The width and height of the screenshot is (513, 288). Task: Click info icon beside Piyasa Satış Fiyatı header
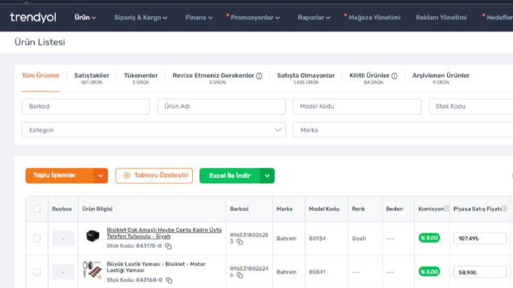point(504,209)
